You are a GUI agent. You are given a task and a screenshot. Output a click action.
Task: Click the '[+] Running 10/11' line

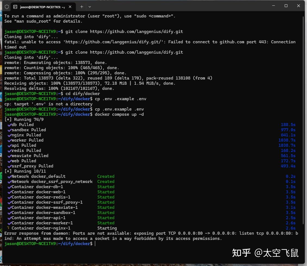25,171
